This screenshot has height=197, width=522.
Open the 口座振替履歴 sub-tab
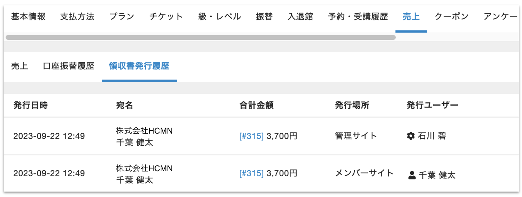point(68,66)
